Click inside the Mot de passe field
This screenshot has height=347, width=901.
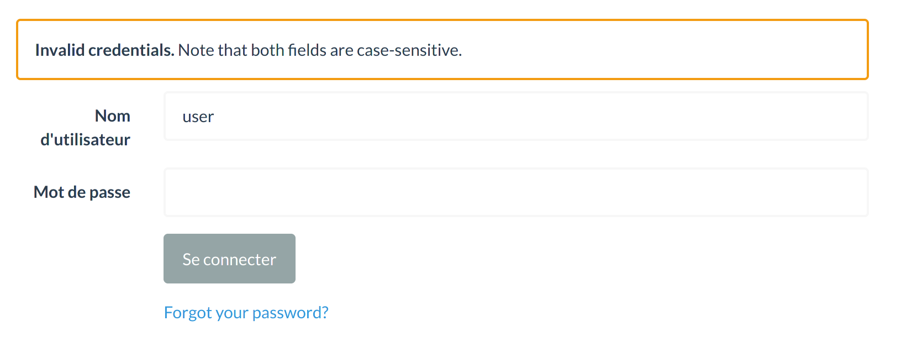click(x=515, y=192)
